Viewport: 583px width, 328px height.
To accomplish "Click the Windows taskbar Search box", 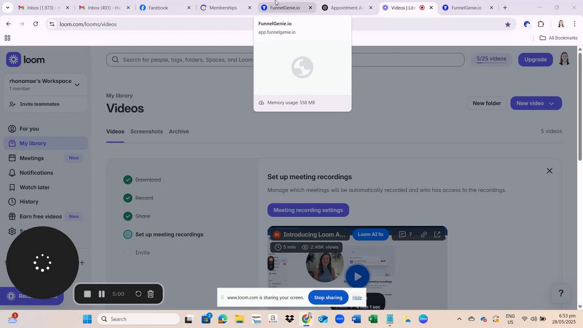I will click(139, 319).
